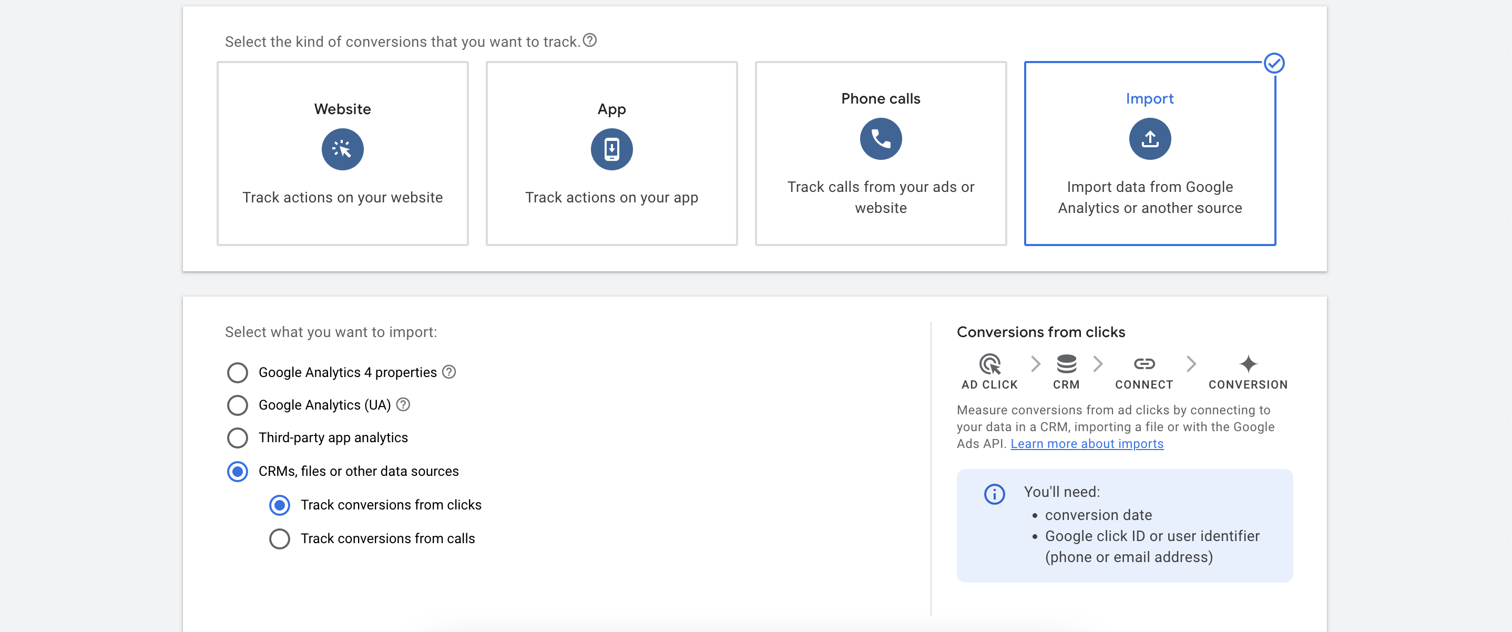This screenshot has width=1512, height=632.
Task: Click help icon beside conversions heading
Action: click(x=589, y=40)
